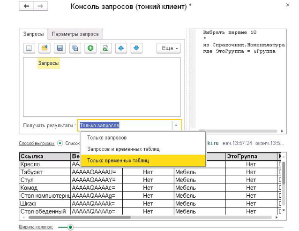The image size is (299, 231).
Task: Click the save floppy disk icon
Action: (60, 48)
